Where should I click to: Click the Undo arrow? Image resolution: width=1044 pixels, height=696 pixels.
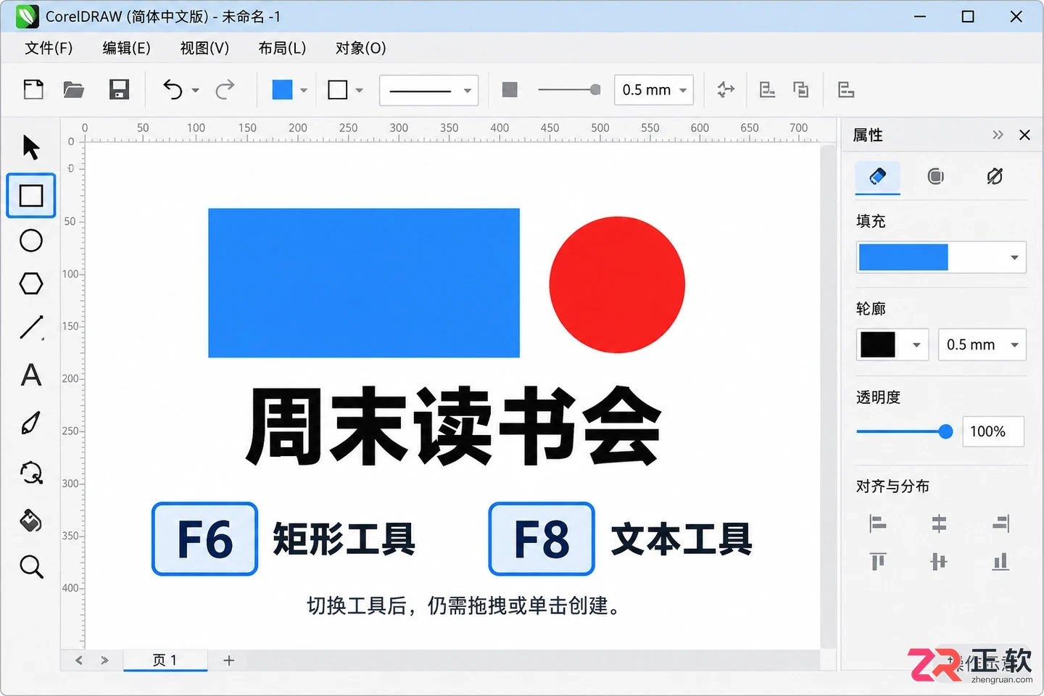[173, 90]
